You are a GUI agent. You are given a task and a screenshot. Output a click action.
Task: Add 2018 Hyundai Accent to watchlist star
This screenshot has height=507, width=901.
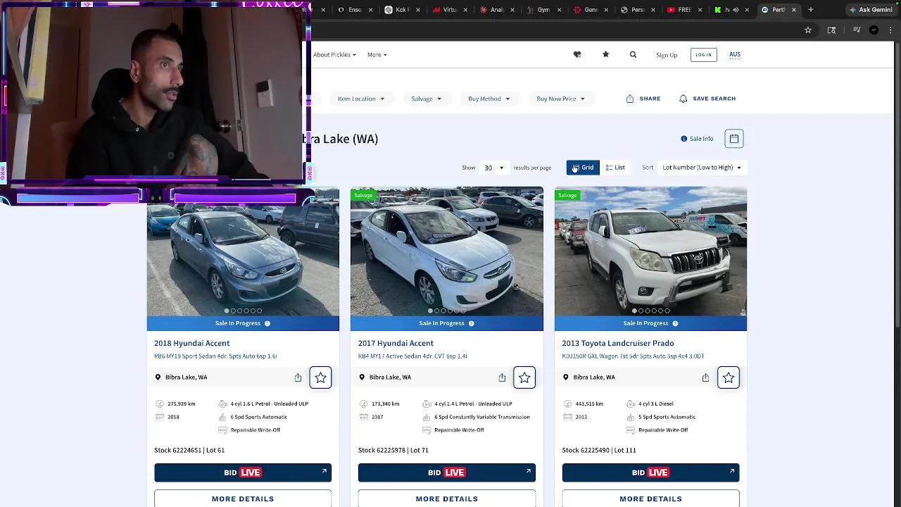click(x=320, y=378)
